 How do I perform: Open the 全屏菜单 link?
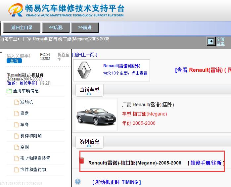click(220, 41)
